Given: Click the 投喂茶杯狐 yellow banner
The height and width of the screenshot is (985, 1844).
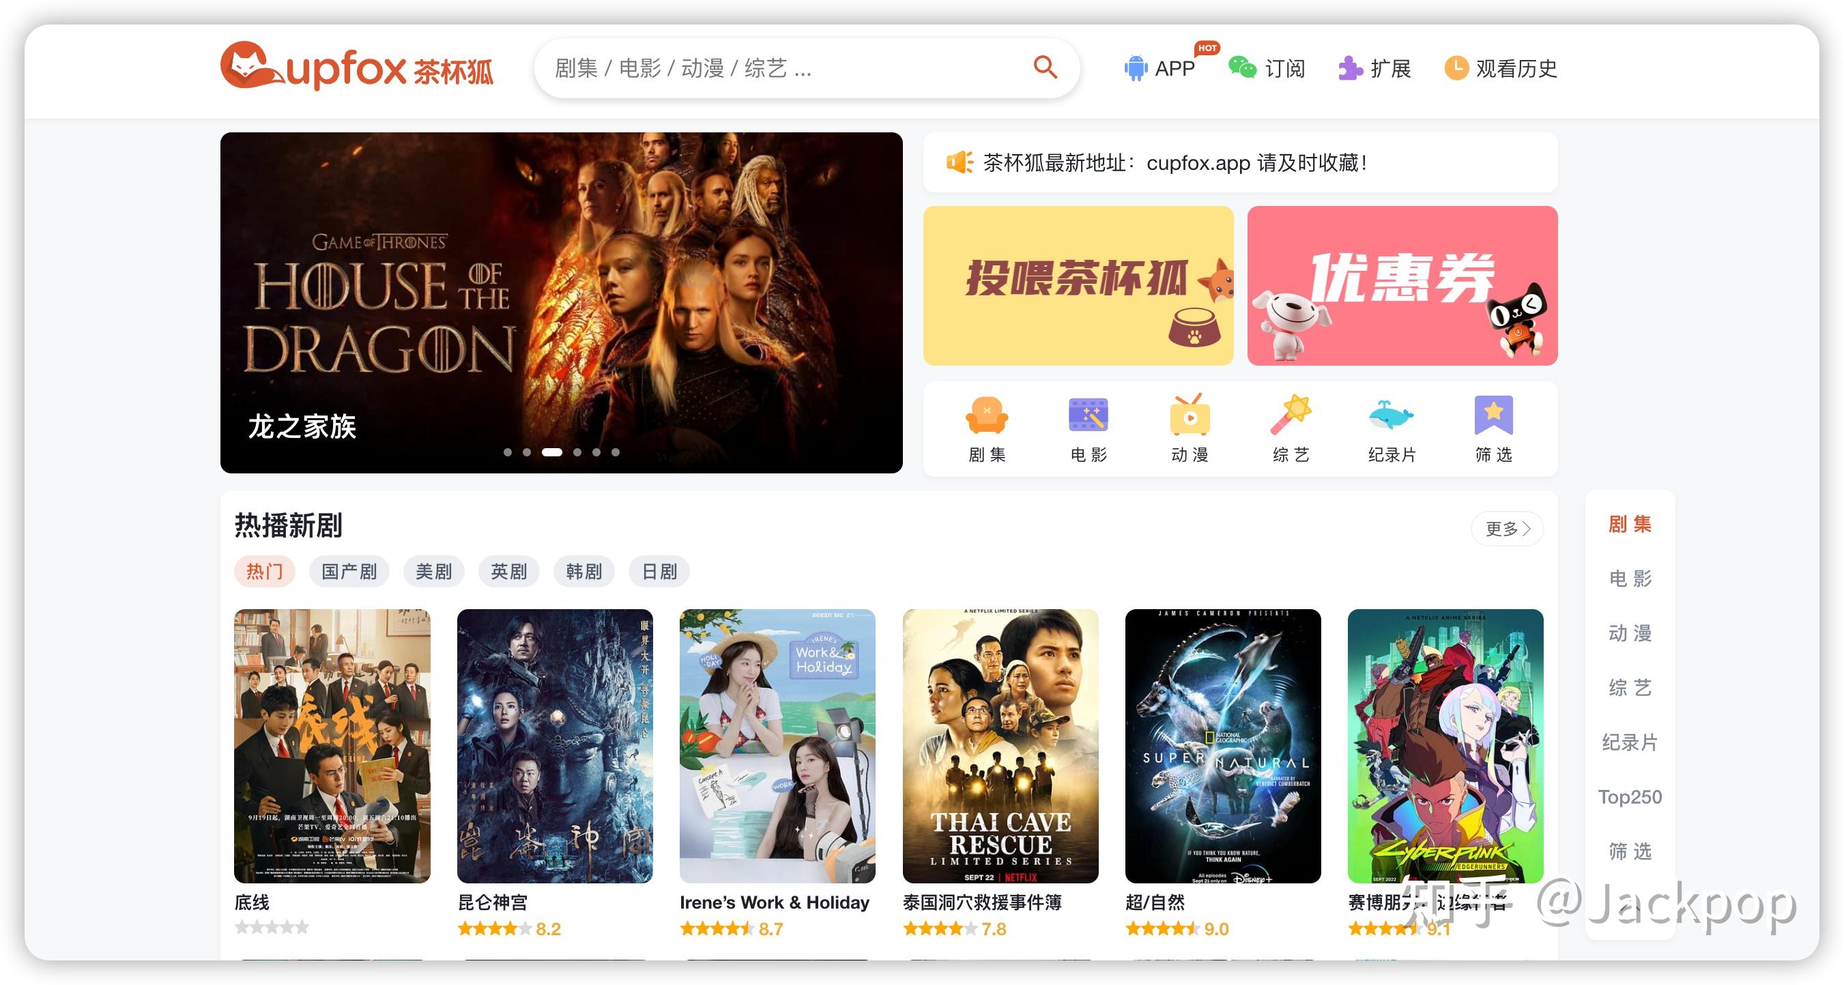Looking at the screenshot, I should [x=1078, y=286].
